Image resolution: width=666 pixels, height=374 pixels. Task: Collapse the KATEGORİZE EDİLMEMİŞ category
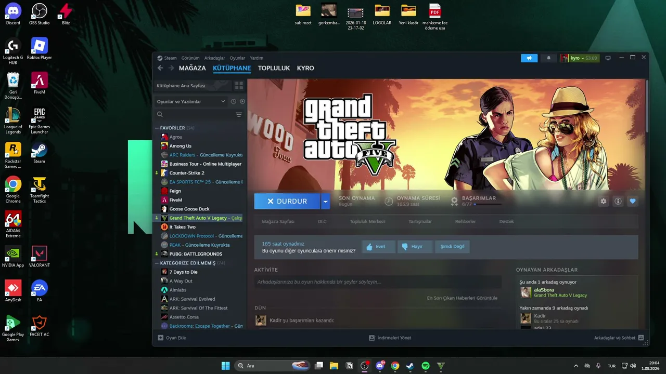(157, 263)
